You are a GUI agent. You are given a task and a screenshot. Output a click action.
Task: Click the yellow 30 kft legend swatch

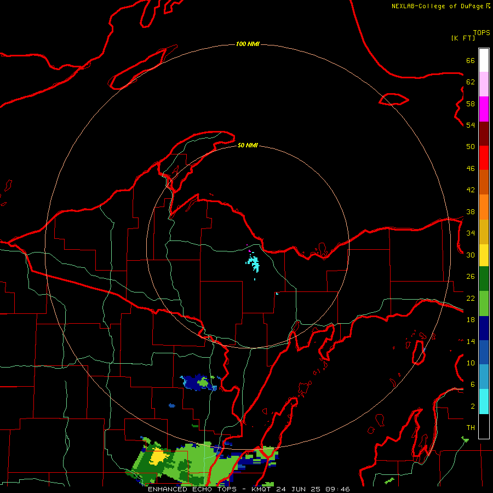(x=484, y=255)
